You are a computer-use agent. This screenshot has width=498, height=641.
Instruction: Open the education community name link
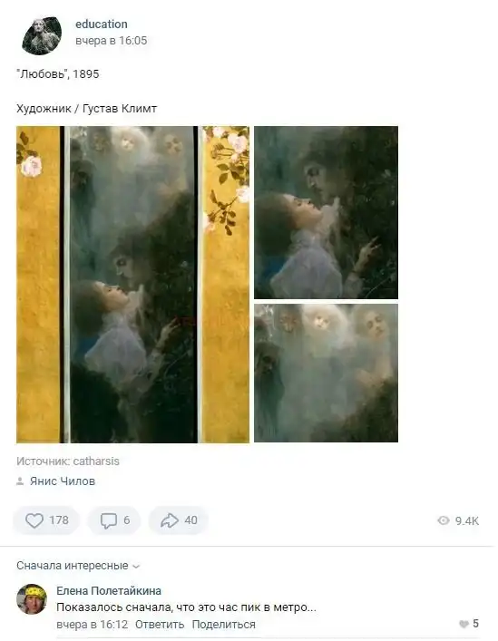[x=102, y=24]
